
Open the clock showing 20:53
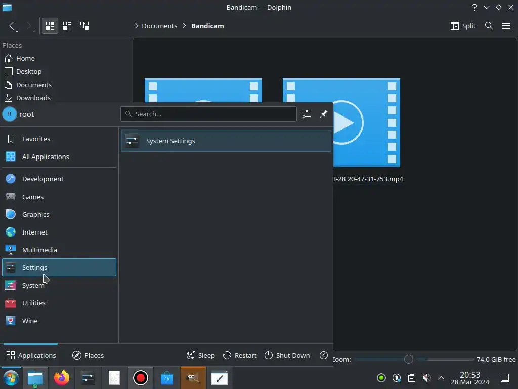[x=470, y=378]
